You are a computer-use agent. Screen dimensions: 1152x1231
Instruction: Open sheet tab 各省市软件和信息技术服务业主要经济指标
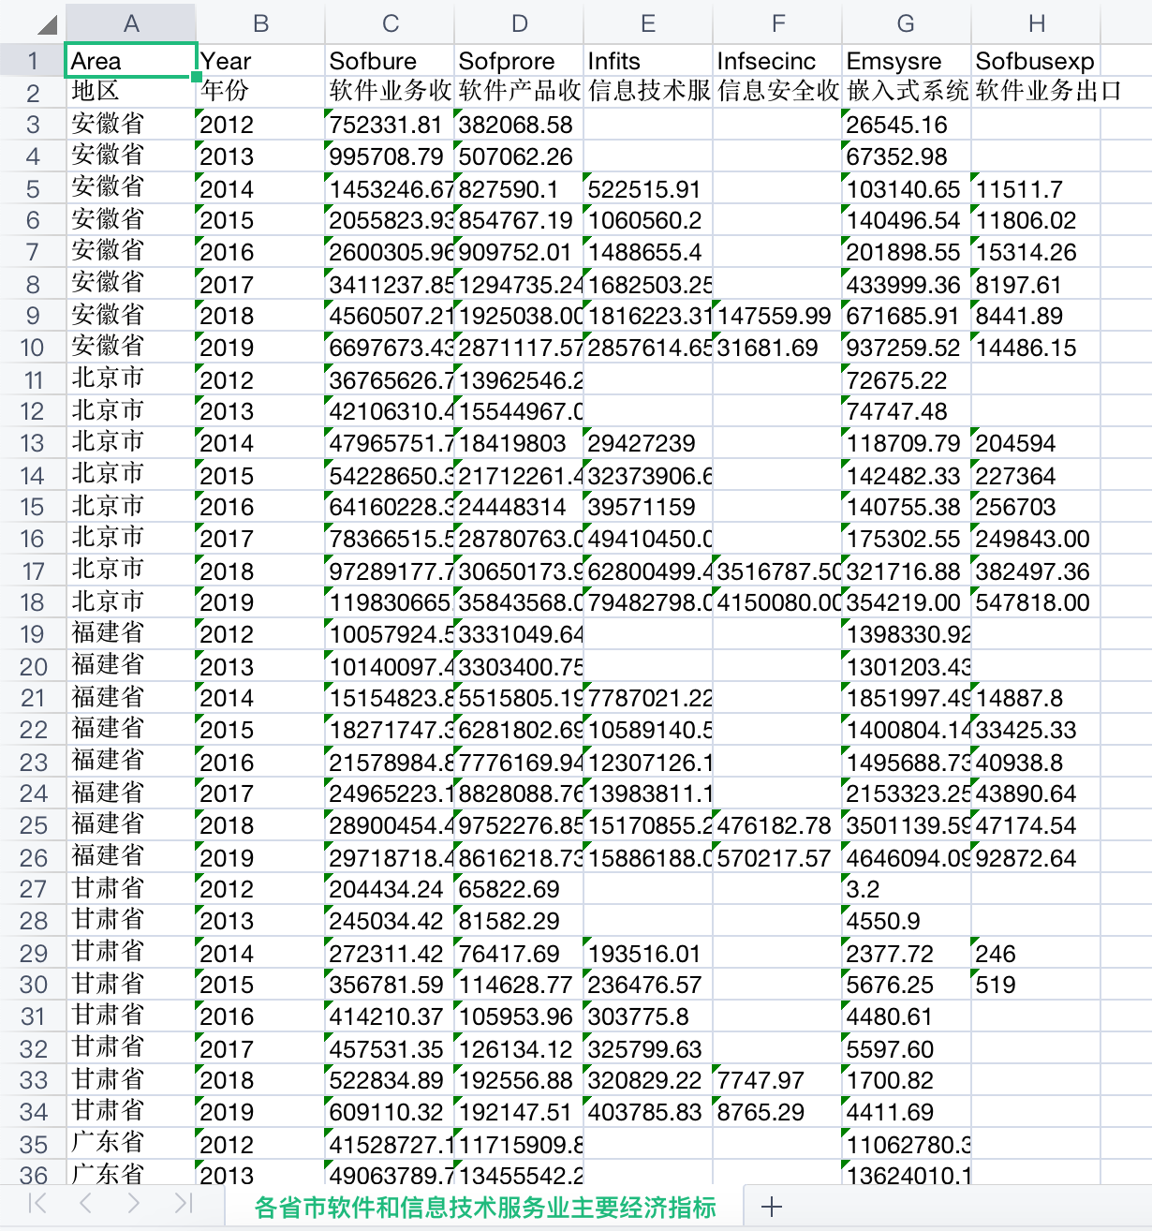[485, 1207]
